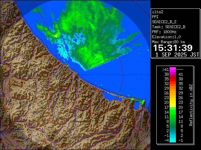Select the red 32–35 dBZ legend color
This screenshot has height=150, width=201.
pyautogui.click(x=172, y=84)
